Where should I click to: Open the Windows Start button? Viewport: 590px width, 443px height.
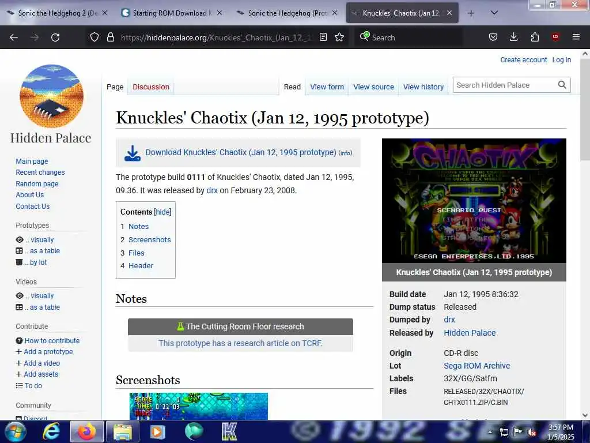[x=16, y=431]
